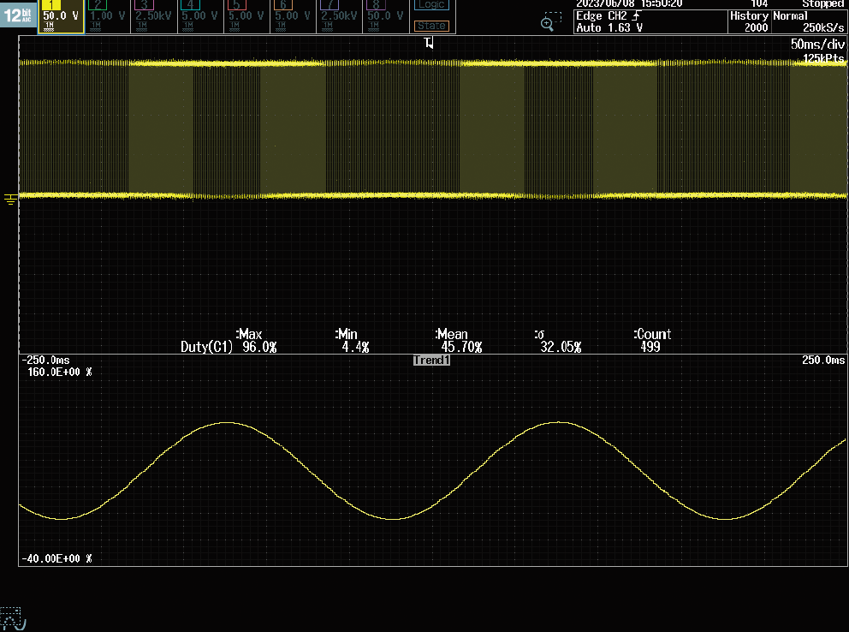Select the trigger position marker above the waveform

429,42
